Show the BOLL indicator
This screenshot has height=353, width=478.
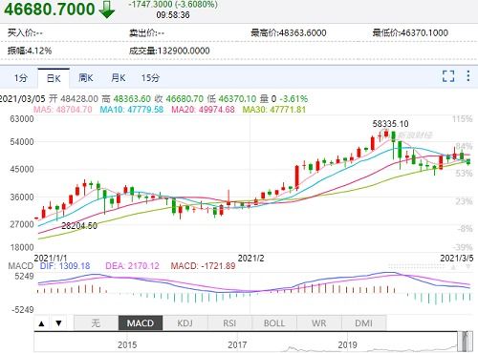274,323
